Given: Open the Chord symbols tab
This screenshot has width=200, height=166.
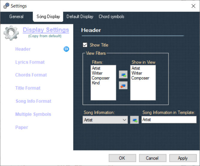Looking at the screenshot, I should 111,16.
